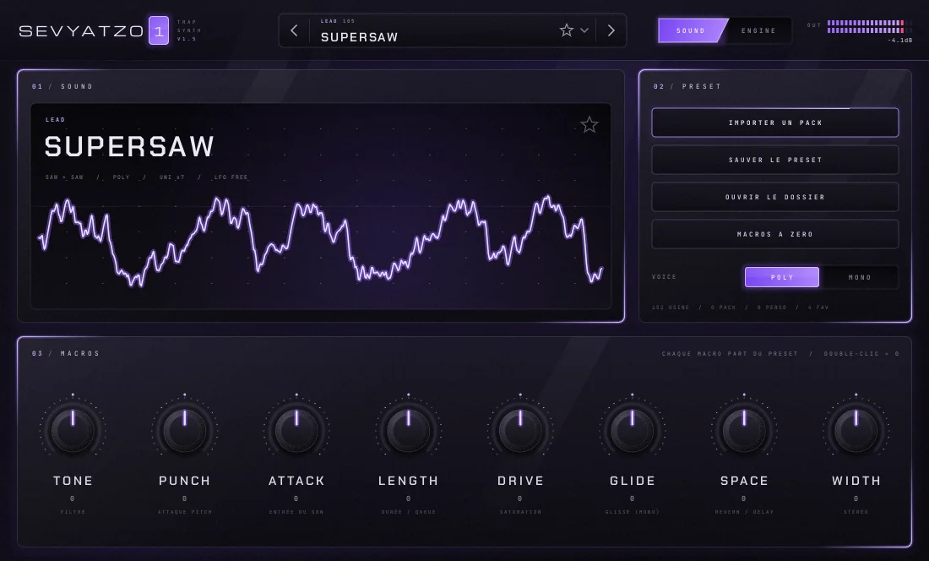This screenshot has width=929, height=561.
Task: Click the GLIDE macro knob
Action: pos(633,431)
